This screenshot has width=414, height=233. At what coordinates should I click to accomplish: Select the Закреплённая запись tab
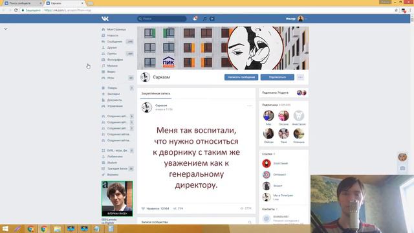155,93
